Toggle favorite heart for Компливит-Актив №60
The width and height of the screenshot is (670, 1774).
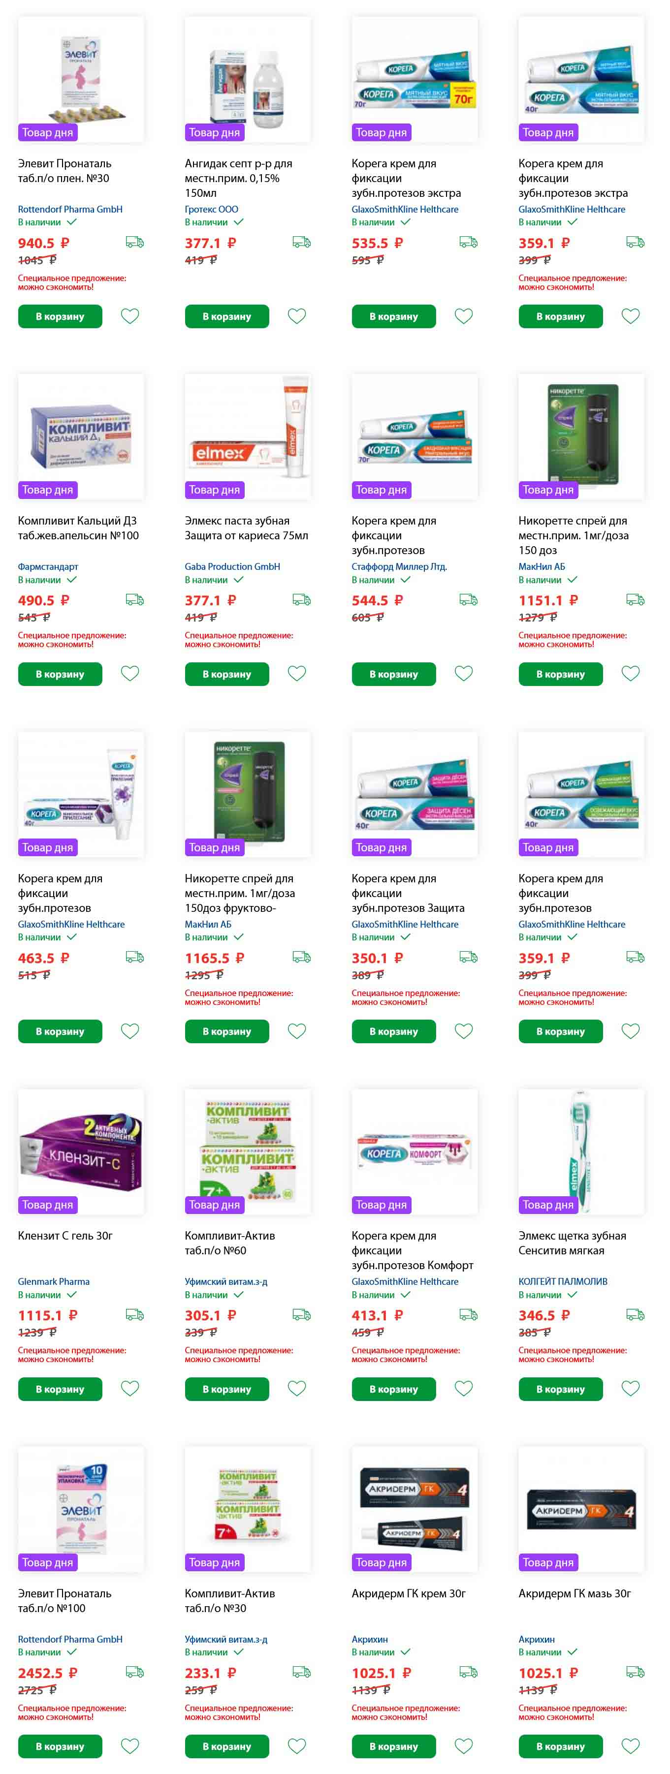click(297, 1388)
